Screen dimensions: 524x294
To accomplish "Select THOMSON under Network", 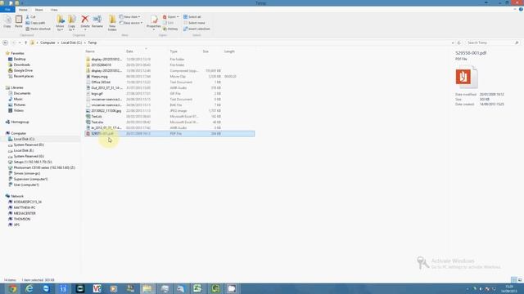I will 22,219.
